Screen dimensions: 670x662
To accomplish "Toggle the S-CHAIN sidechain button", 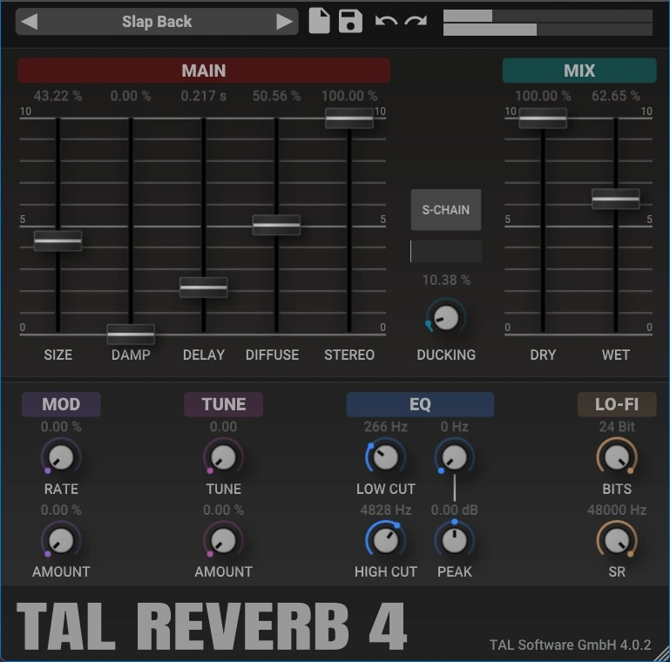I will [x=446, y=210].
